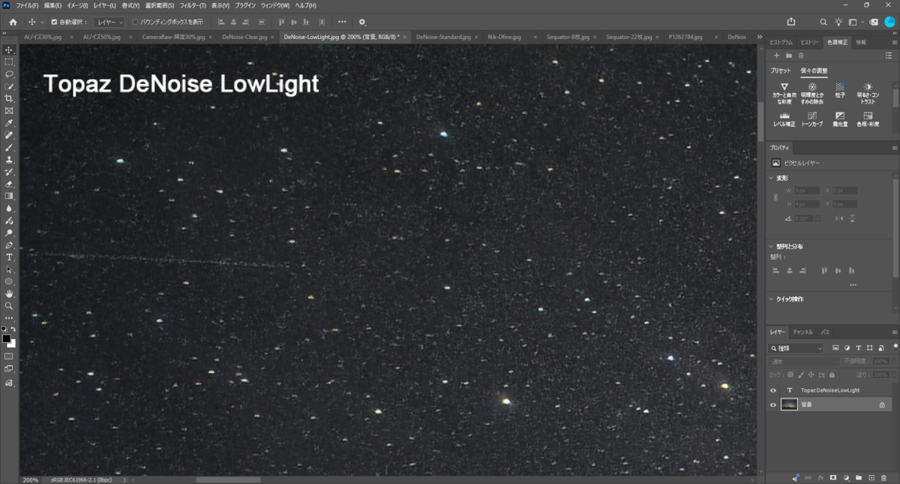Click the create new layer icon
This screenshot has height=484, width=900.
[x=871, y=477]
